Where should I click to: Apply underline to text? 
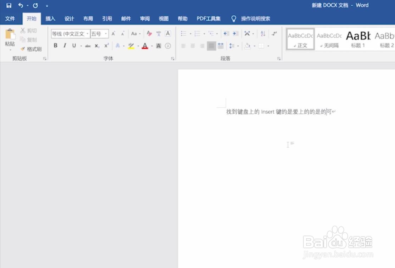(74, 46)
